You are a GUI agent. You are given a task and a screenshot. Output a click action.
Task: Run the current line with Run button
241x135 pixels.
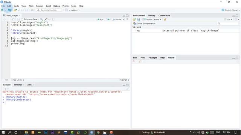pos(100,19)
